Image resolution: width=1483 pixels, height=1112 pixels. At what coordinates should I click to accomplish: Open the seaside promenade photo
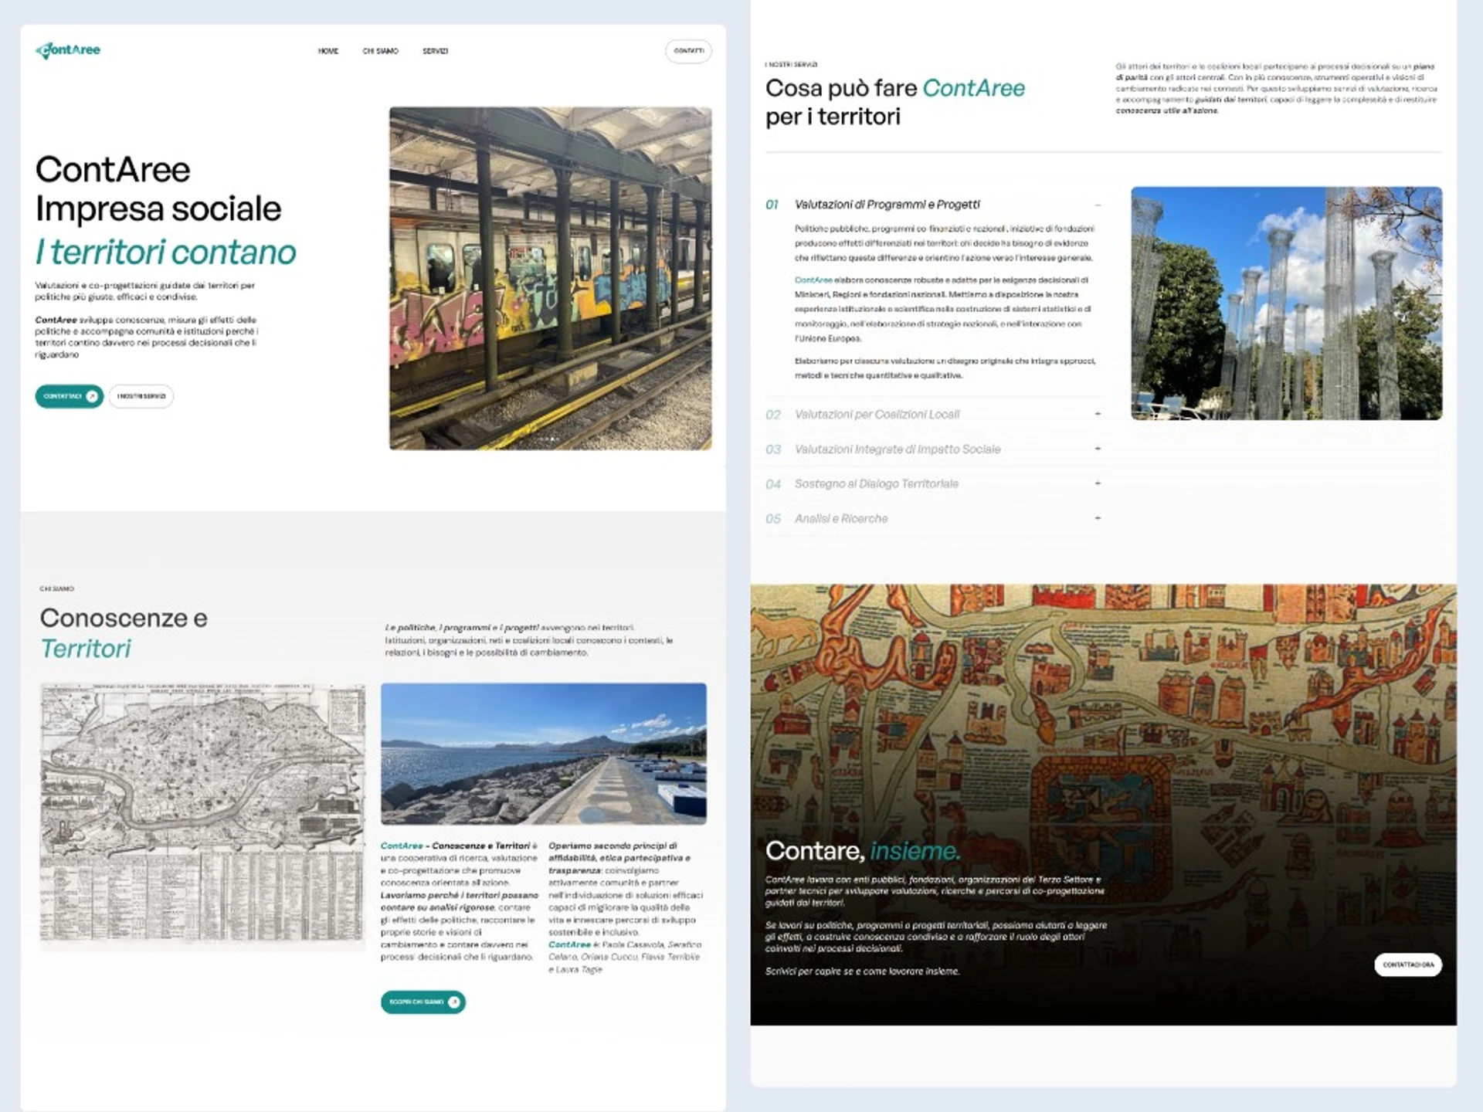point(544,754)
